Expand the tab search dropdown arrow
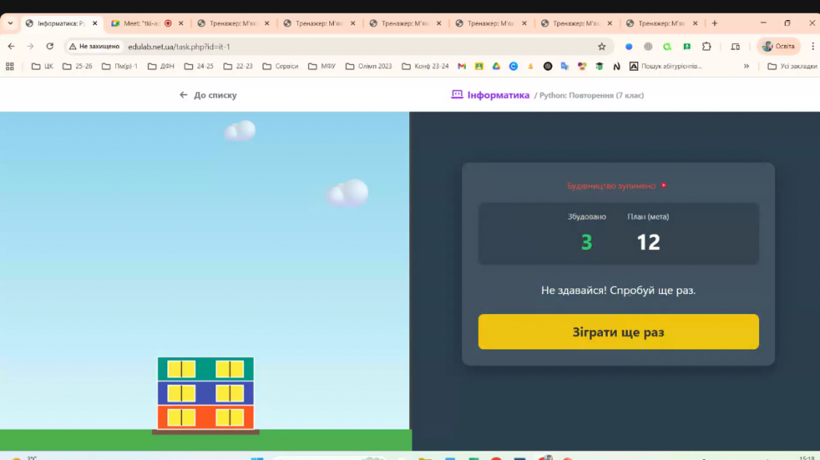820x460 pixels. tap(10, 23)
